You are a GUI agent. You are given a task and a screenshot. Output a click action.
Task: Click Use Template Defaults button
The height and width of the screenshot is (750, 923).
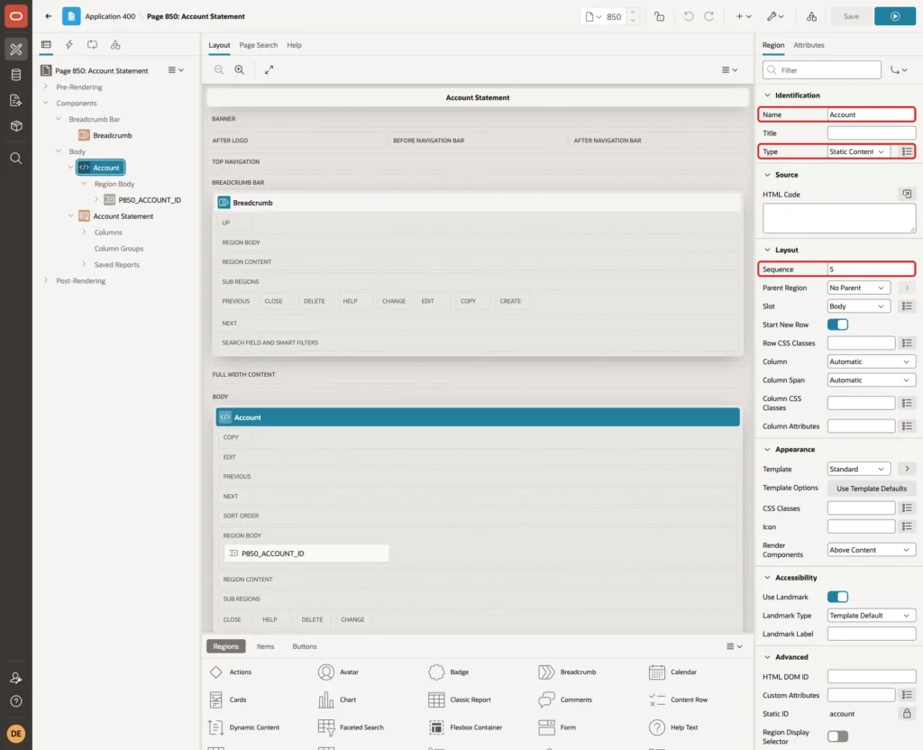872,489
